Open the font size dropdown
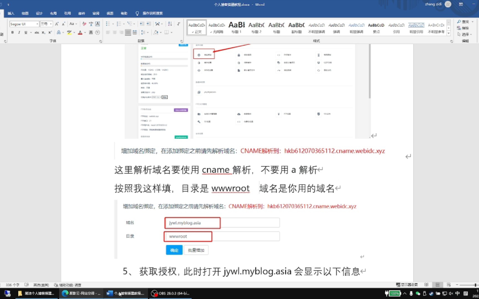This screenshot has width=479, height=299. click(51, 24)
